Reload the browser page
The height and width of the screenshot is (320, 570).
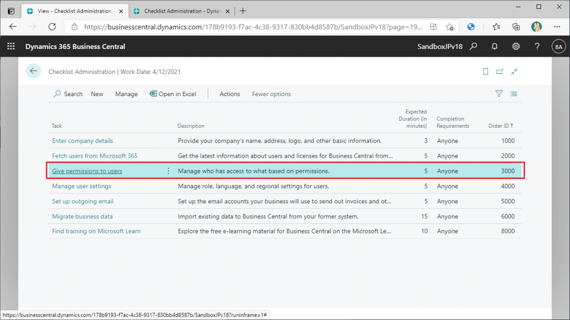click(x=52, y=27)
